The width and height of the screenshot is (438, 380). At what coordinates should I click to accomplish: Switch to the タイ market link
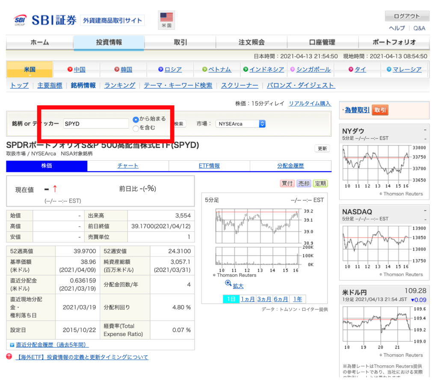point(360,70)
